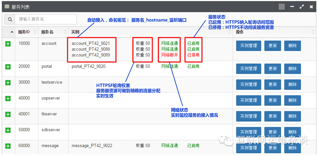Select instance account_PT42_9088

coord(91,49)
